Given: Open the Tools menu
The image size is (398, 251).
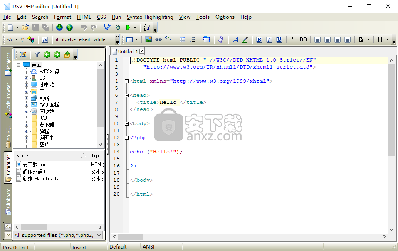Looking at the screenshot, I should coord(203,17).
